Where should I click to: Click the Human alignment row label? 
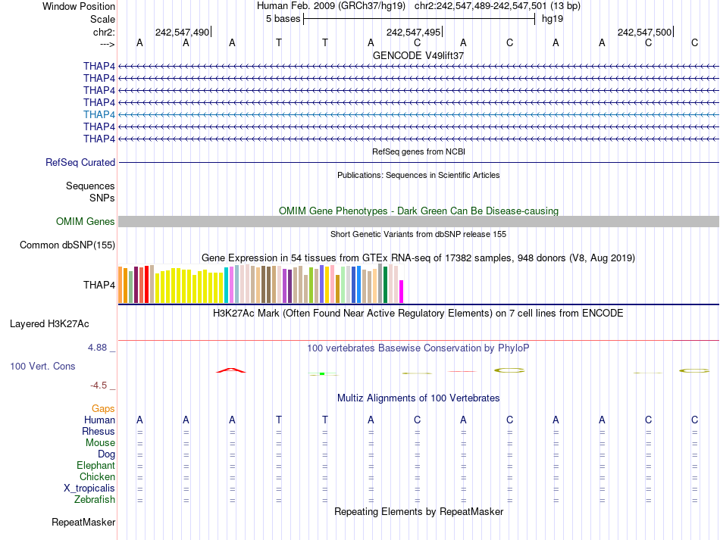(99, 420)
